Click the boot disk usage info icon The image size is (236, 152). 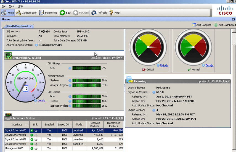70,96
